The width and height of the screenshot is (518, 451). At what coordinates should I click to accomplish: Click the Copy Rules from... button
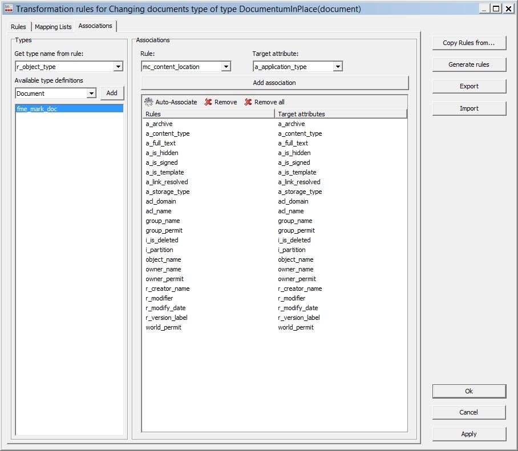[469, 43]
